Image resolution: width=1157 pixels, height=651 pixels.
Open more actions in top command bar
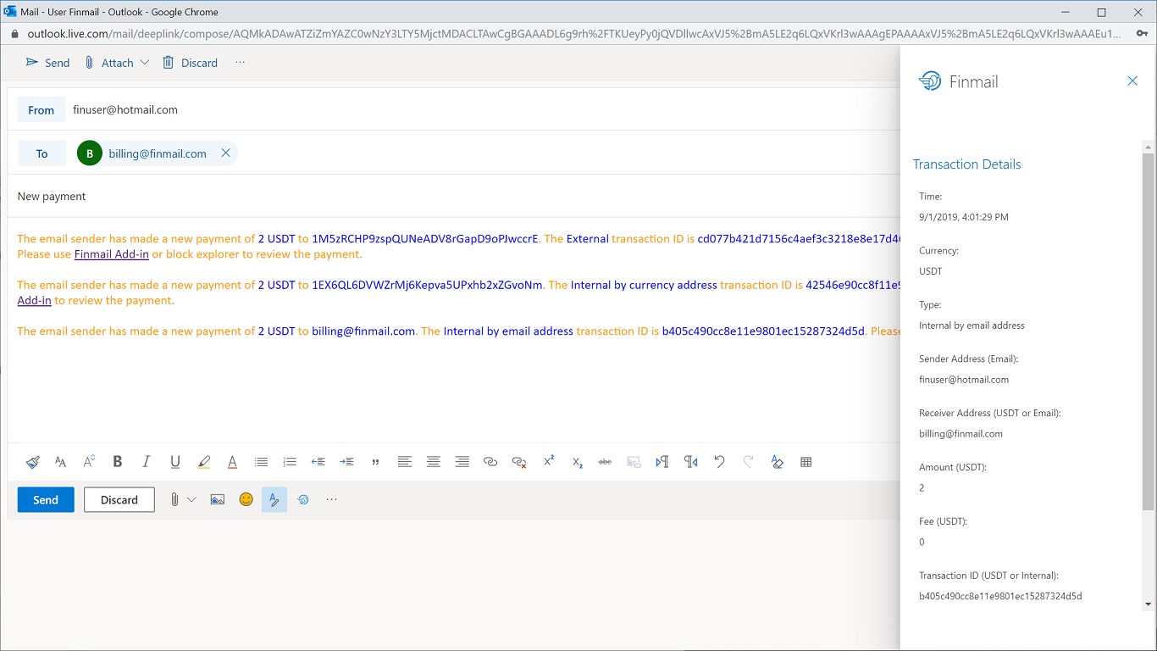coord(241,63)
